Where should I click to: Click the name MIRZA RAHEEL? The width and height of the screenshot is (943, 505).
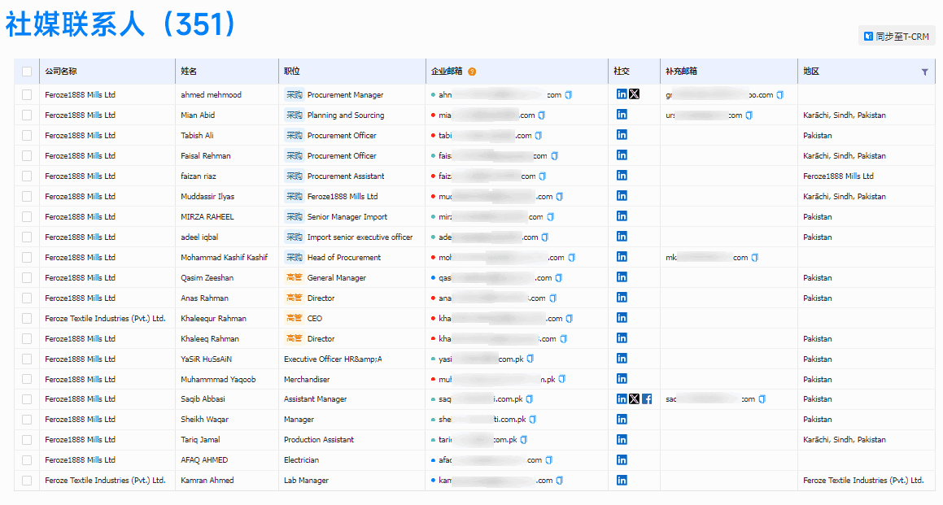coord(207,217)
